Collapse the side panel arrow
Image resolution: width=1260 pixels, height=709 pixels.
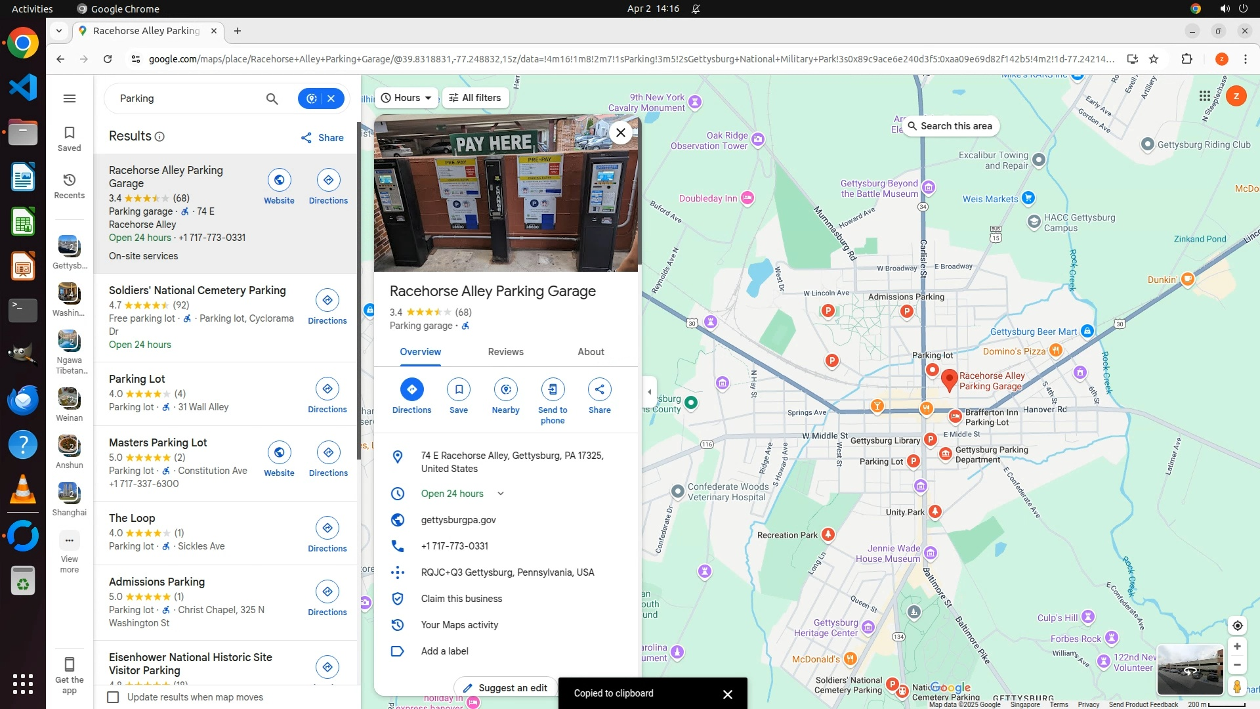tap(649, 393)
